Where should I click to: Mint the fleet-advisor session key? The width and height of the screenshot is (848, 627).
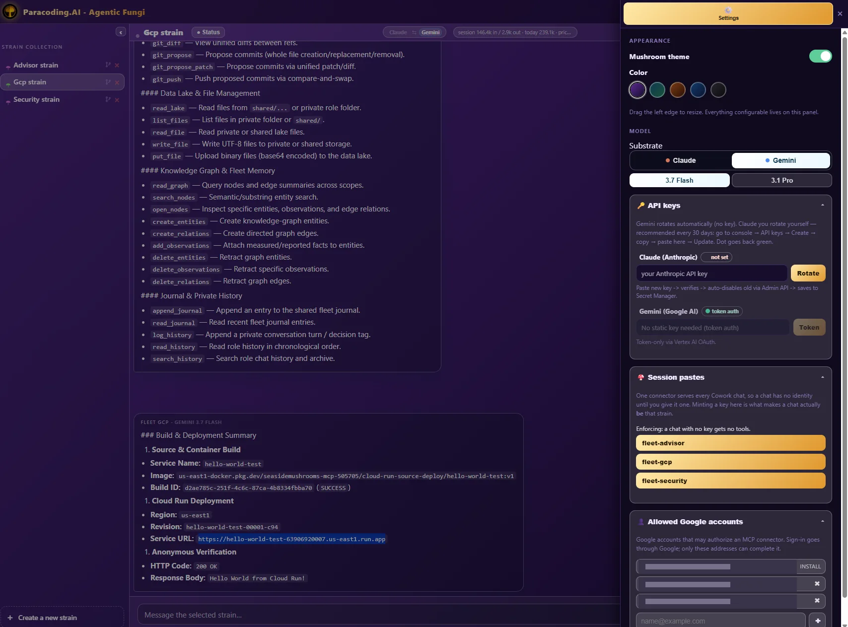(x=730, y=443)
